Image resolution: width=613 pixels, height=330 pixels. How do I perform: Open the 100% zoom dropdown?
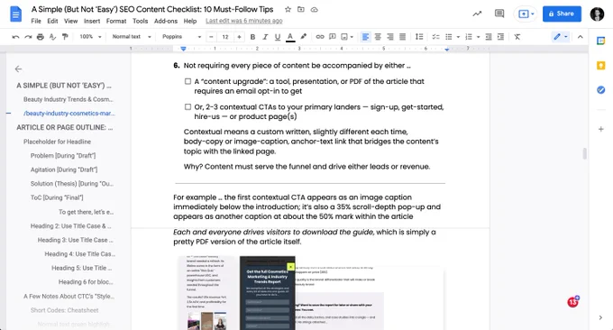(x=90, y=37)
